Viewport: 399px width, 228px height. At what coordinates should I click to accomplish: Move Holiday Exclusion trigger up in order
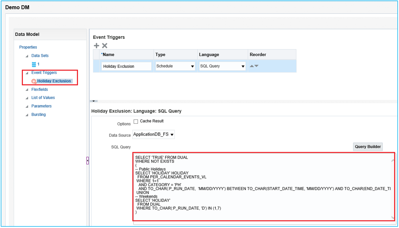252,66
